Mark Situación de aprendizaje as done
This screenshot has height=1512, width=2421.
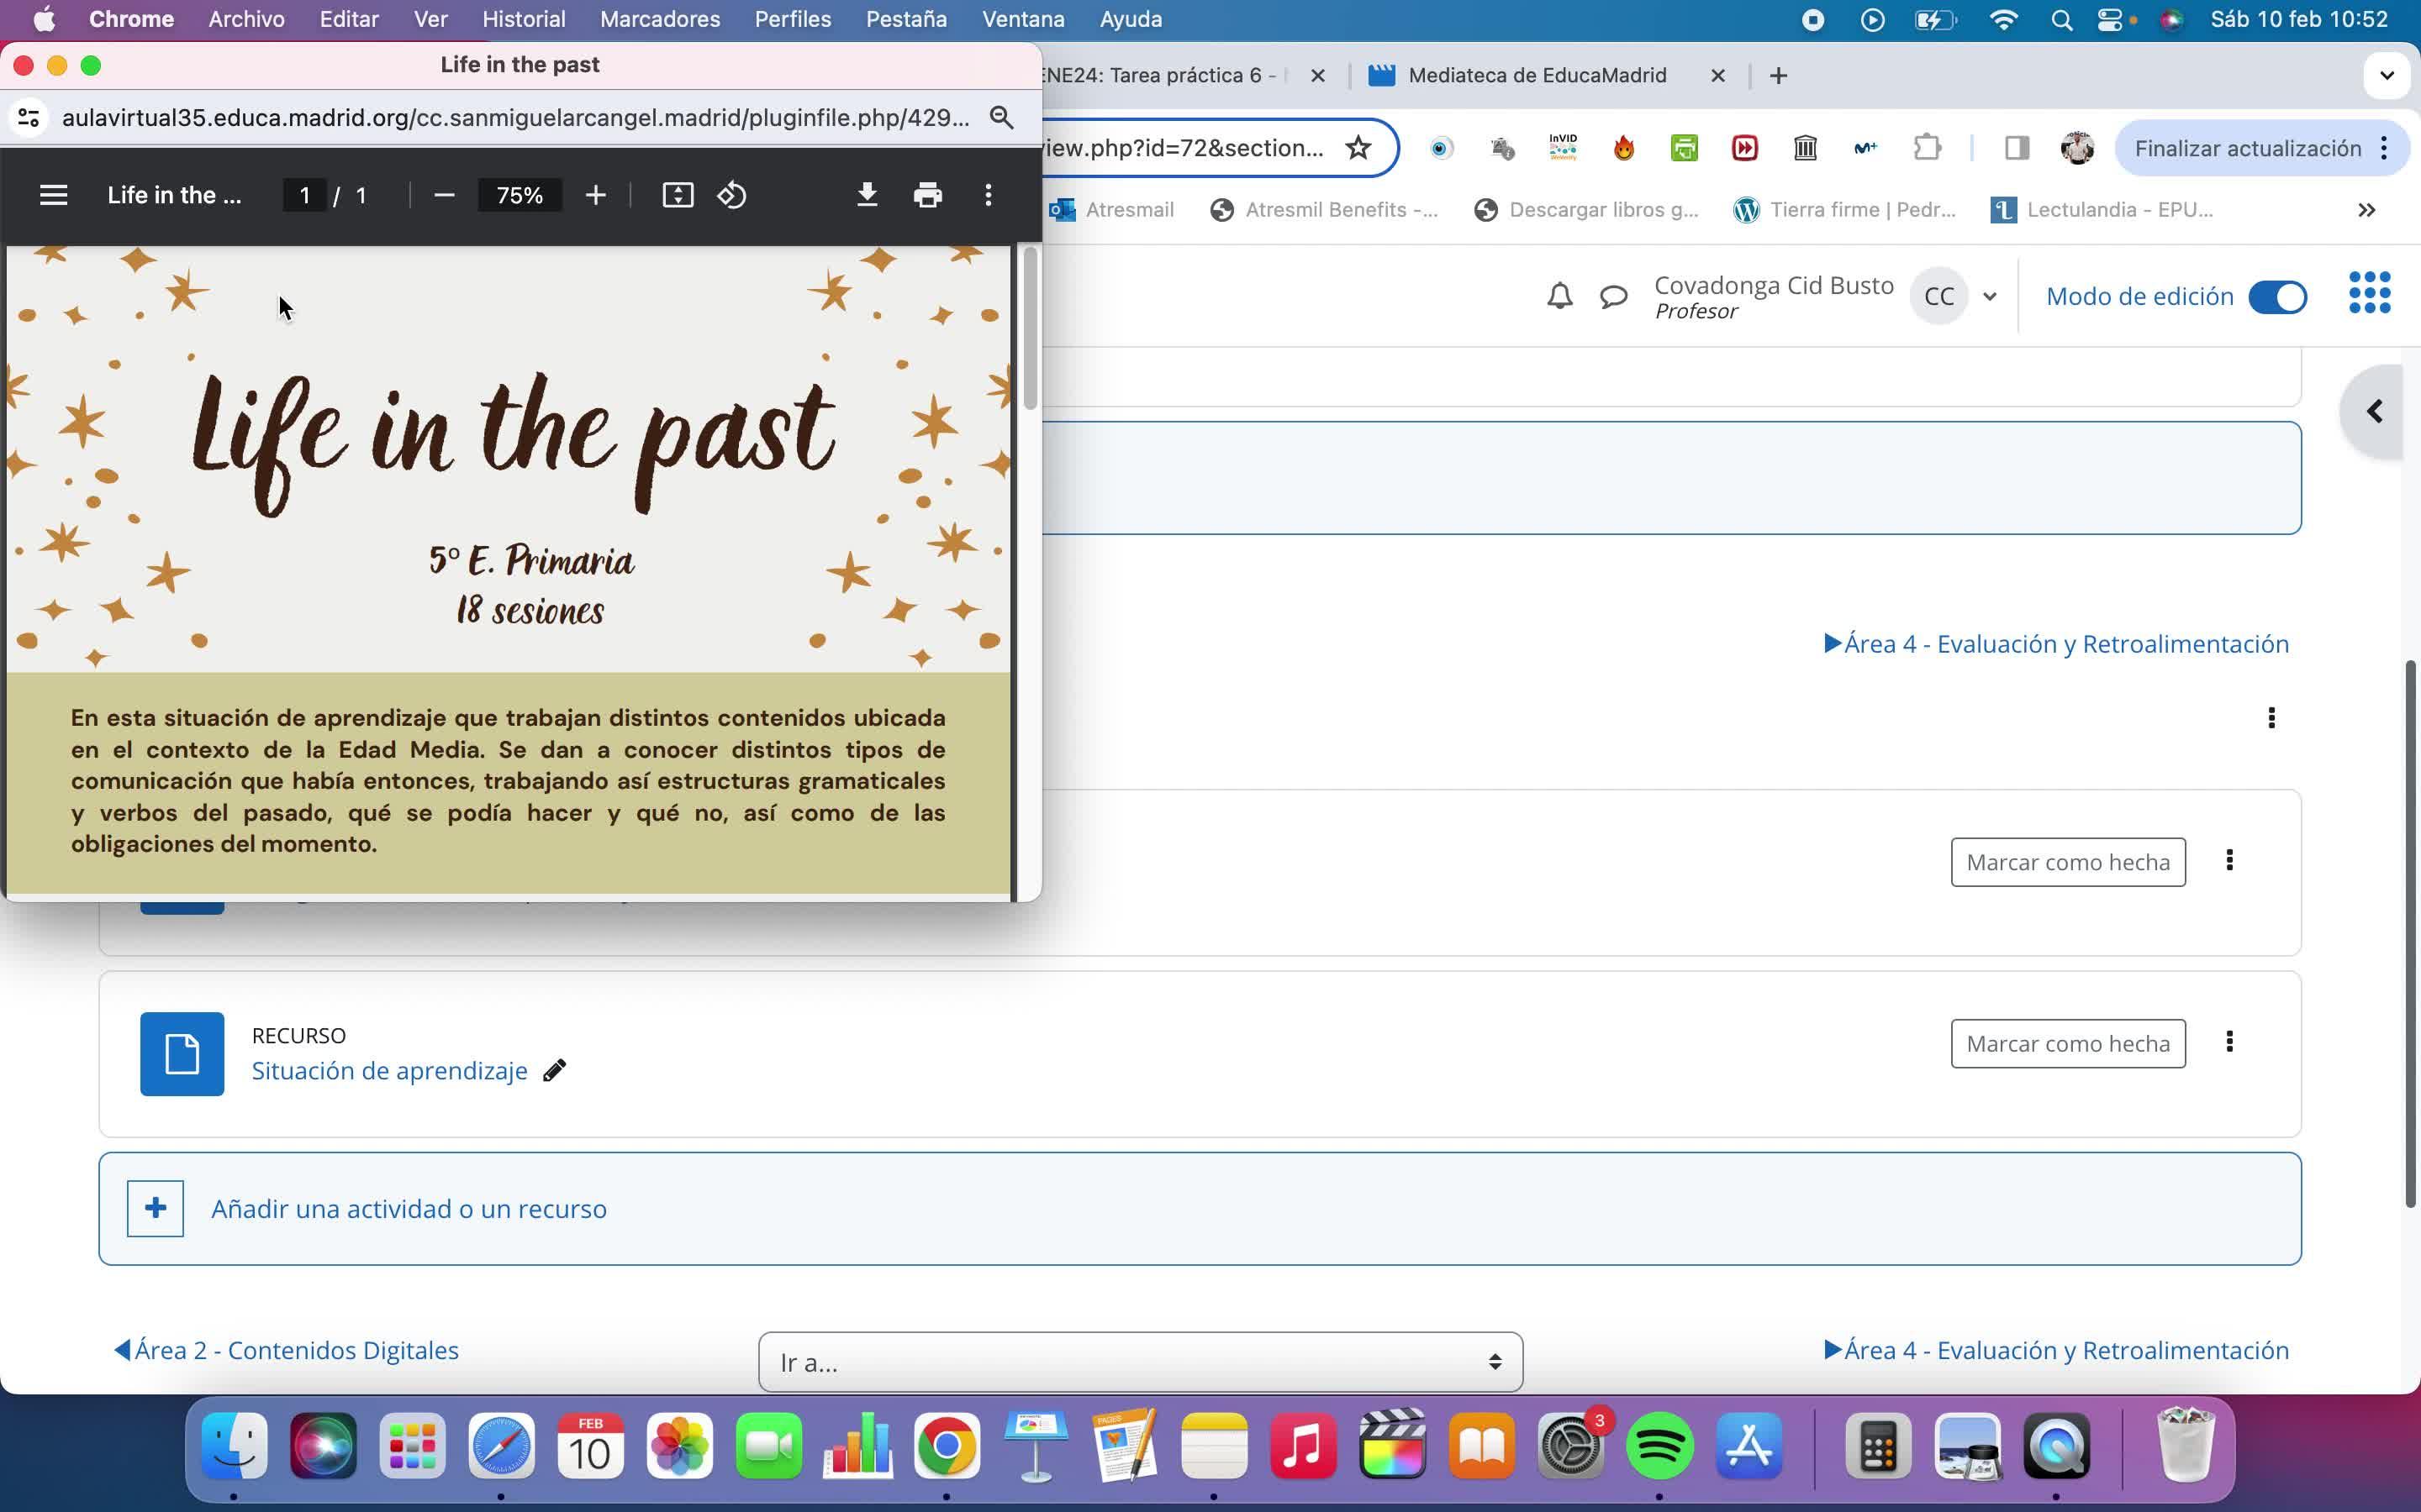click(x=2067, y=1043)
